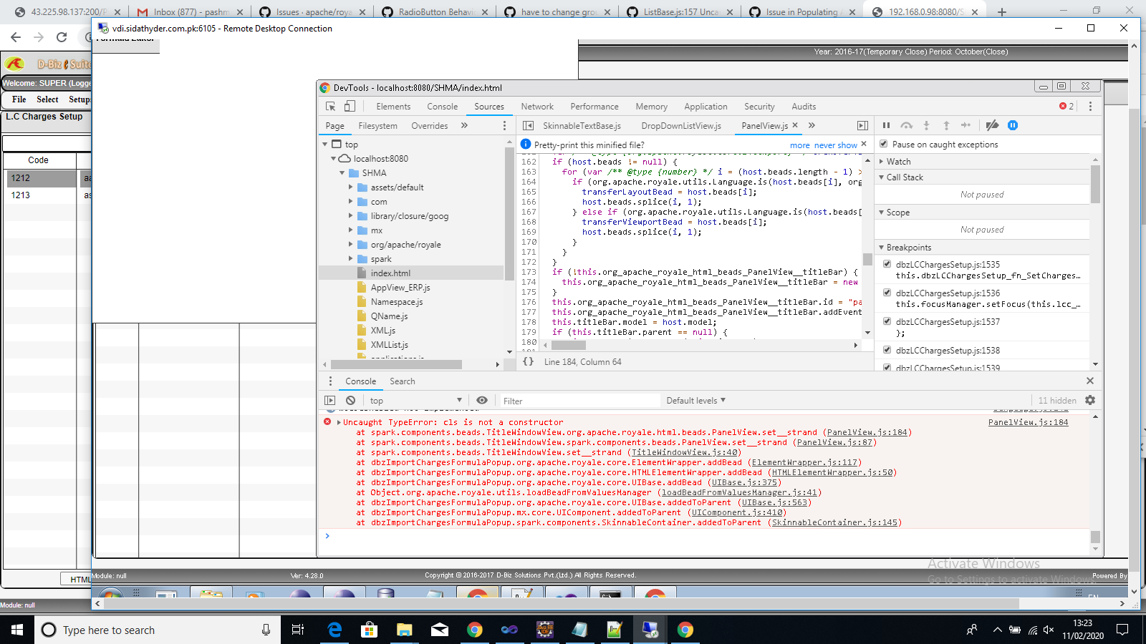Click the step over next function call icon
Screen dimensions: 1146x644
907,125
